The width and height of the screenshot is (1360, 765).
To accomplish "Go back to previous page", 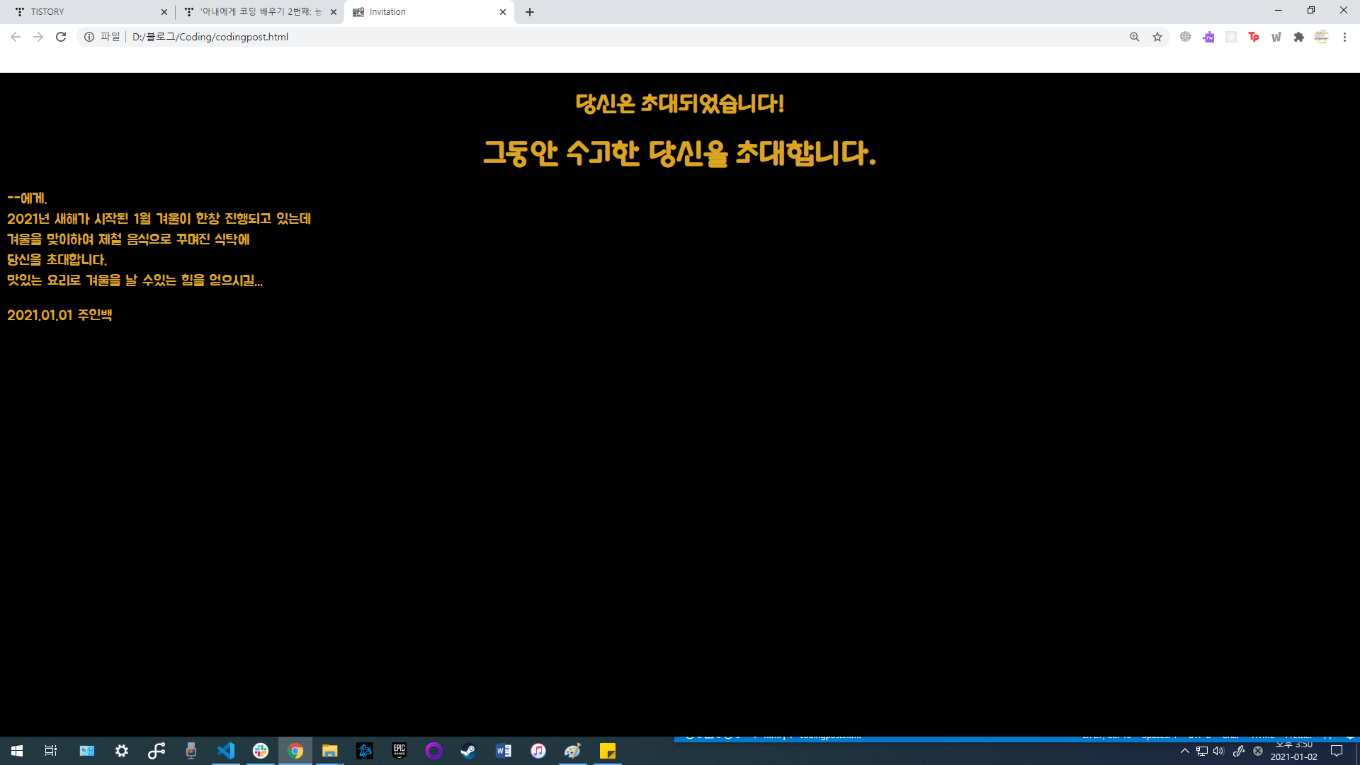I will coord(16,37).
